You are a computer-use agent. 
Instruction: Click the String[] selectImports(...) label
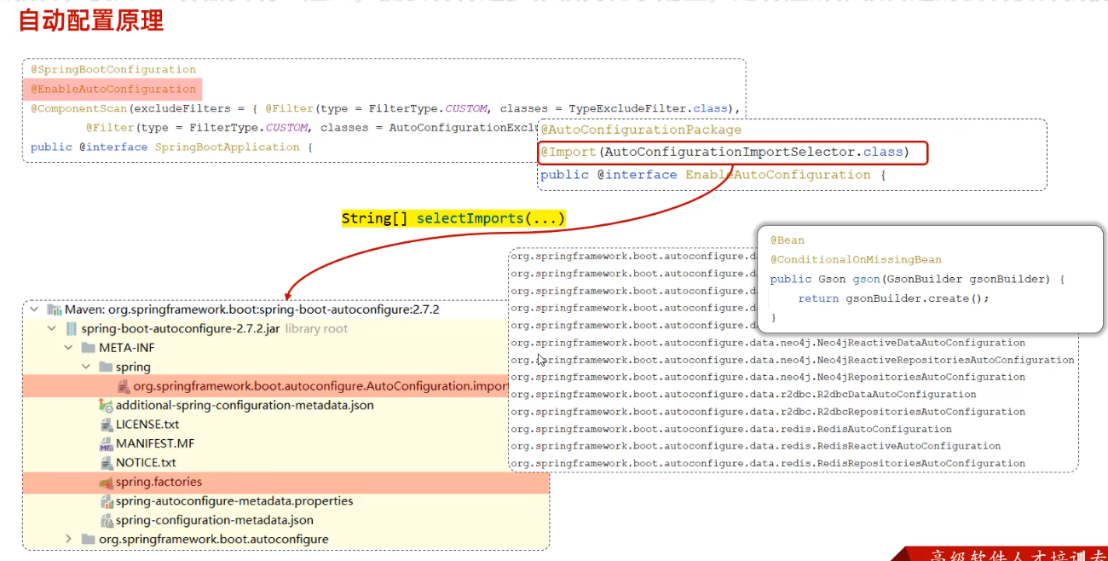(x=453, y=219)
